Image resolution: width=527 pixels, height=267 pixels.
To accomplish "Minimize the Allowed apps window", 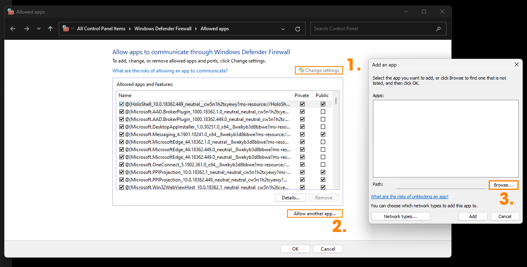I will tap(406, 12).
